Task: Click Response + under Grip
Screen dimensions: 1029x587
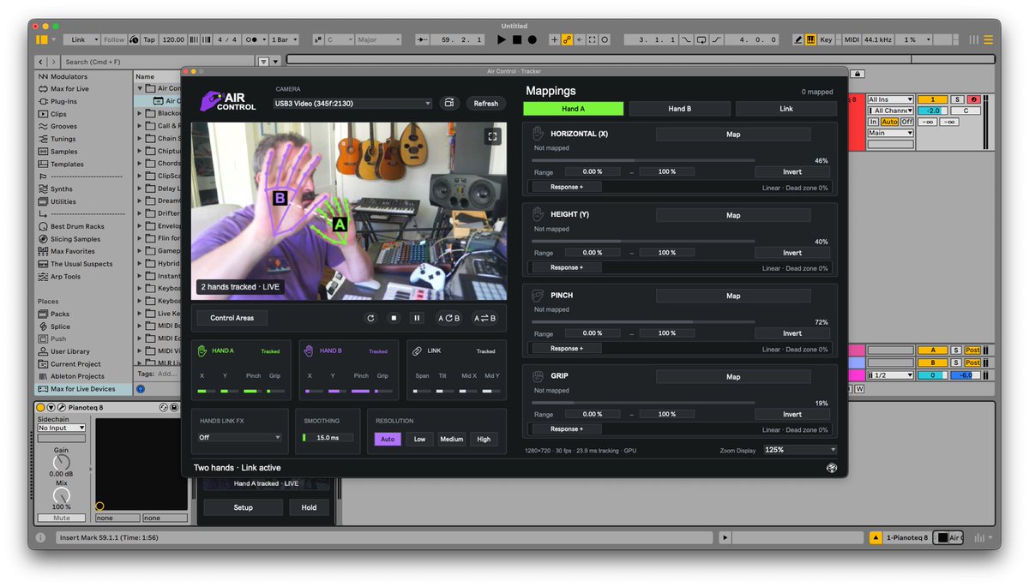Action: click(x=566, y=429)
